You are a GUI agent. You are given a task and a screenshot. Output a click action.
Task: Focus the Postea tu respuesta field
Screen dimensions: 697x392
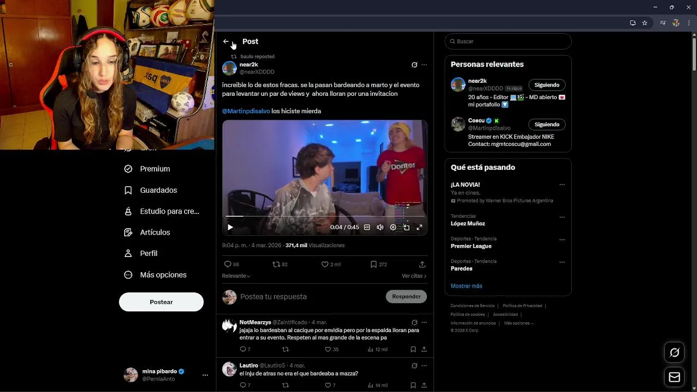point(310,297)
